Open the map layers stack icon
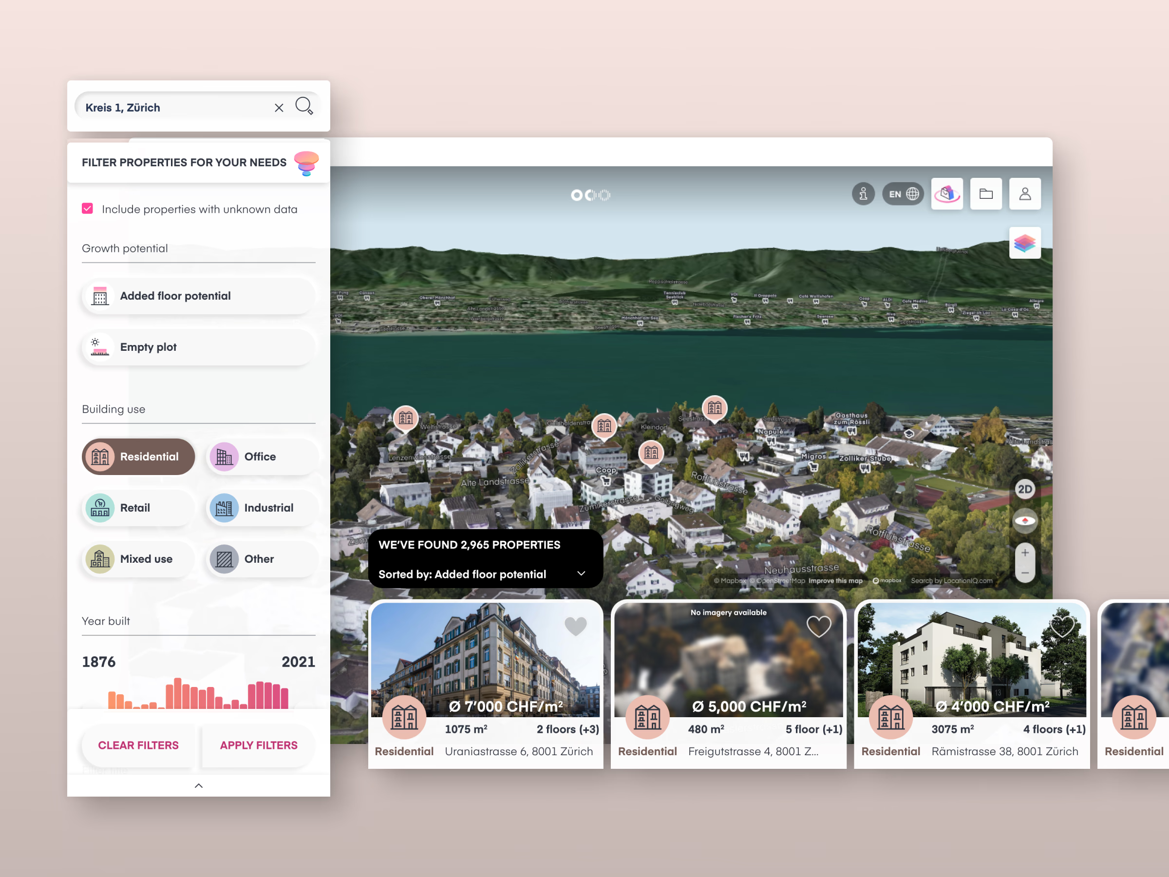 [x=1024, y=243]
